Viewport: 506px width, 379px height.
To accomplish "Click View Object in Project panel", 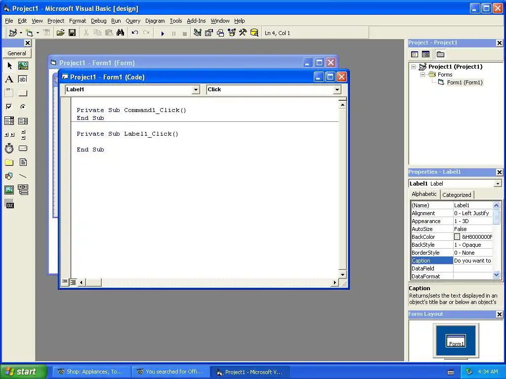I will pyautogui.click(x=425, y=54).
